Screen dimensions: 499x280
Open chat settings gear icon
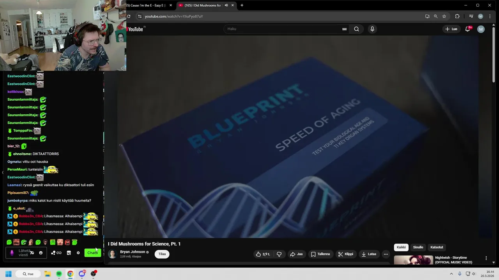pos(78,253)
